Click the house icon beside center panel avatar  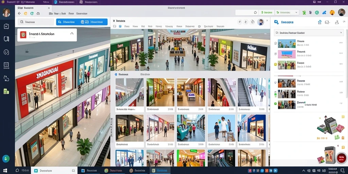[253, 22]
